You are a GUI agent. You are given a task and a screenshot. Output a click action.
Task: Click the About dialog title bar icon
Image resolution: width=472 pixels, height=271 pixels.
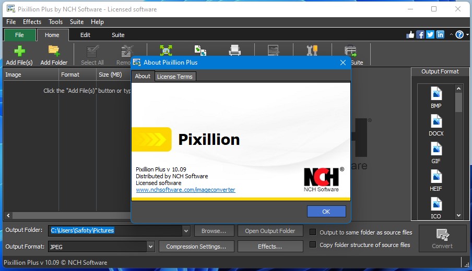pyautogui.click(x=137, y=62)
